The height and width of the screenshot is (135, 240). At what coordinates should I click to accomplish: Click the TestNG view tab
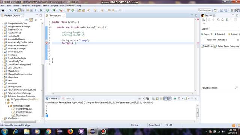click(208, 15)
